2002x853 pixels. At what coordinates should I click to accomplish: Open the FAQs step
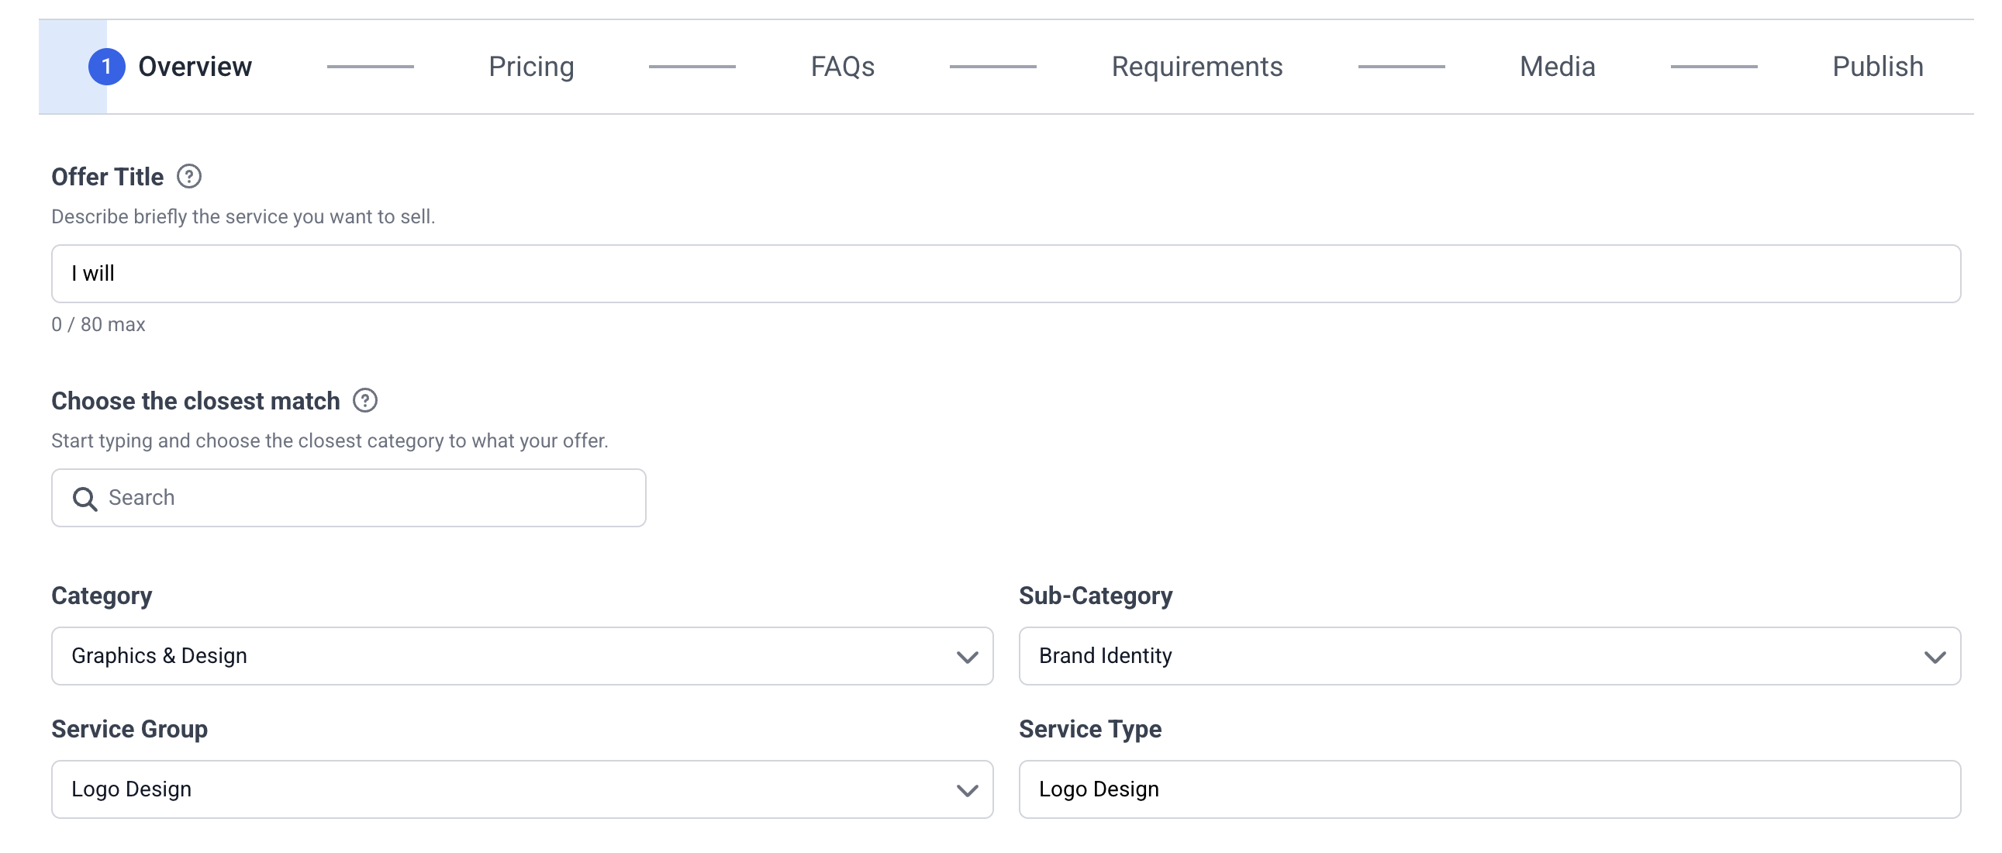(843, 67)
